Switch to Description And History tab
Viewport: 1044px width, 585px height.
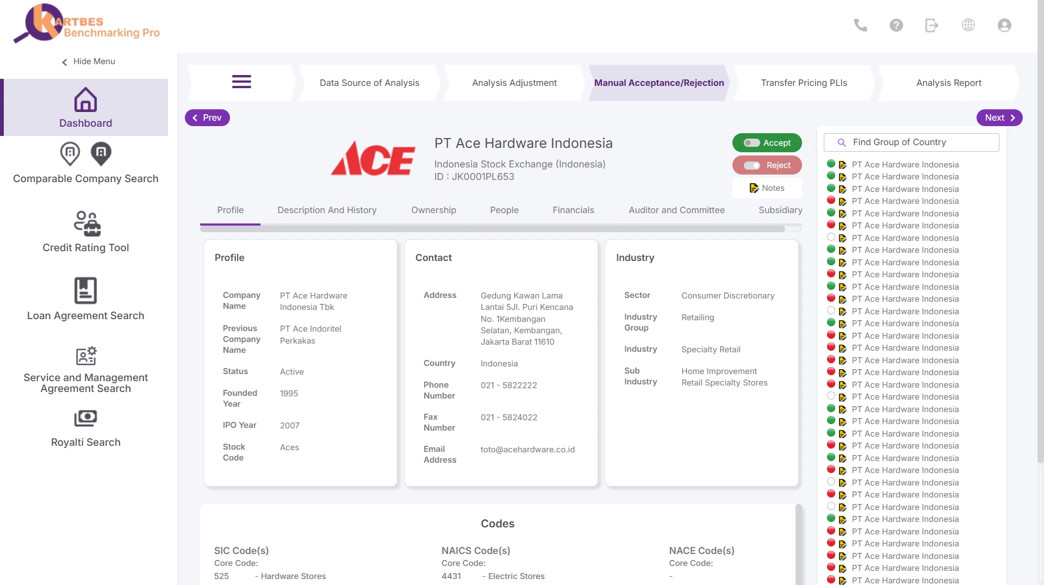click(327, 210)
